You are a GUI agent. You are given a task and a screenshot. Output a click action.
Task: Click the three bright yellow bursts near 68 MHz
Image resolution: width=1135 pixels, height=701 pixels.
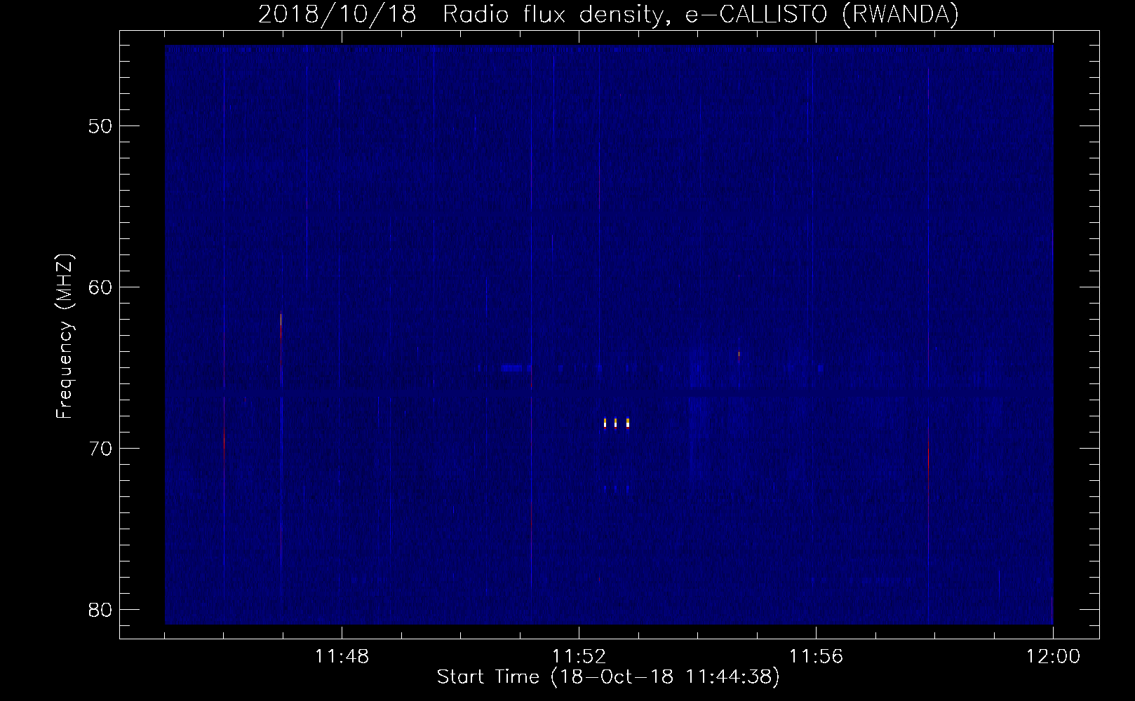616,423
